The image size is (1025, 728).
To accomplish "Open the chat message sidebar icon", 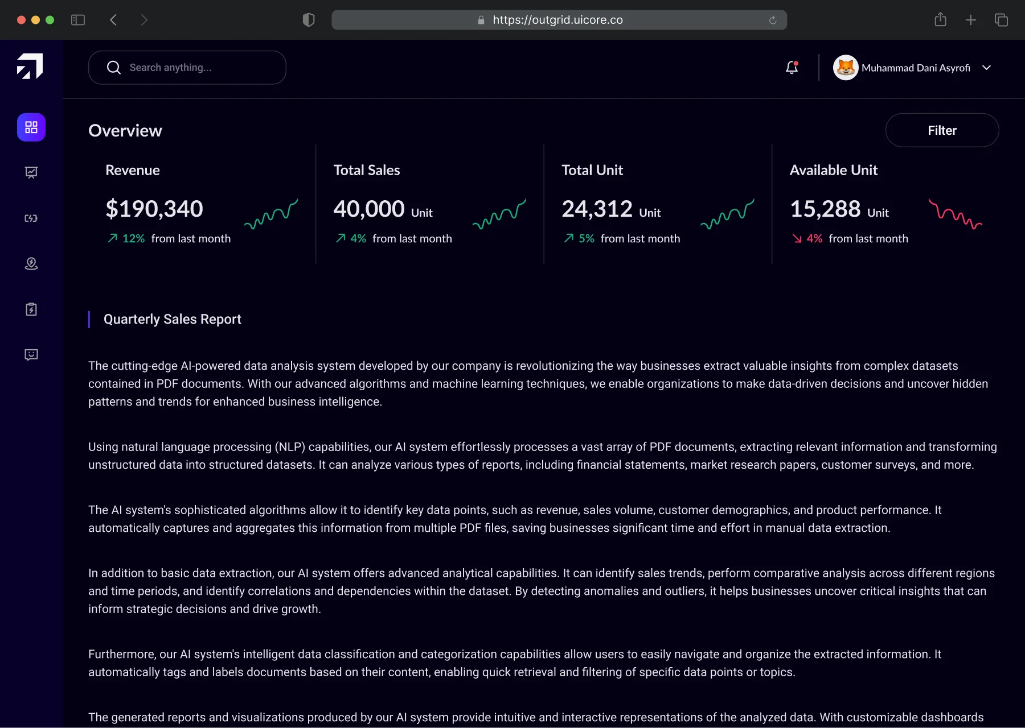I will pos(31,355).
